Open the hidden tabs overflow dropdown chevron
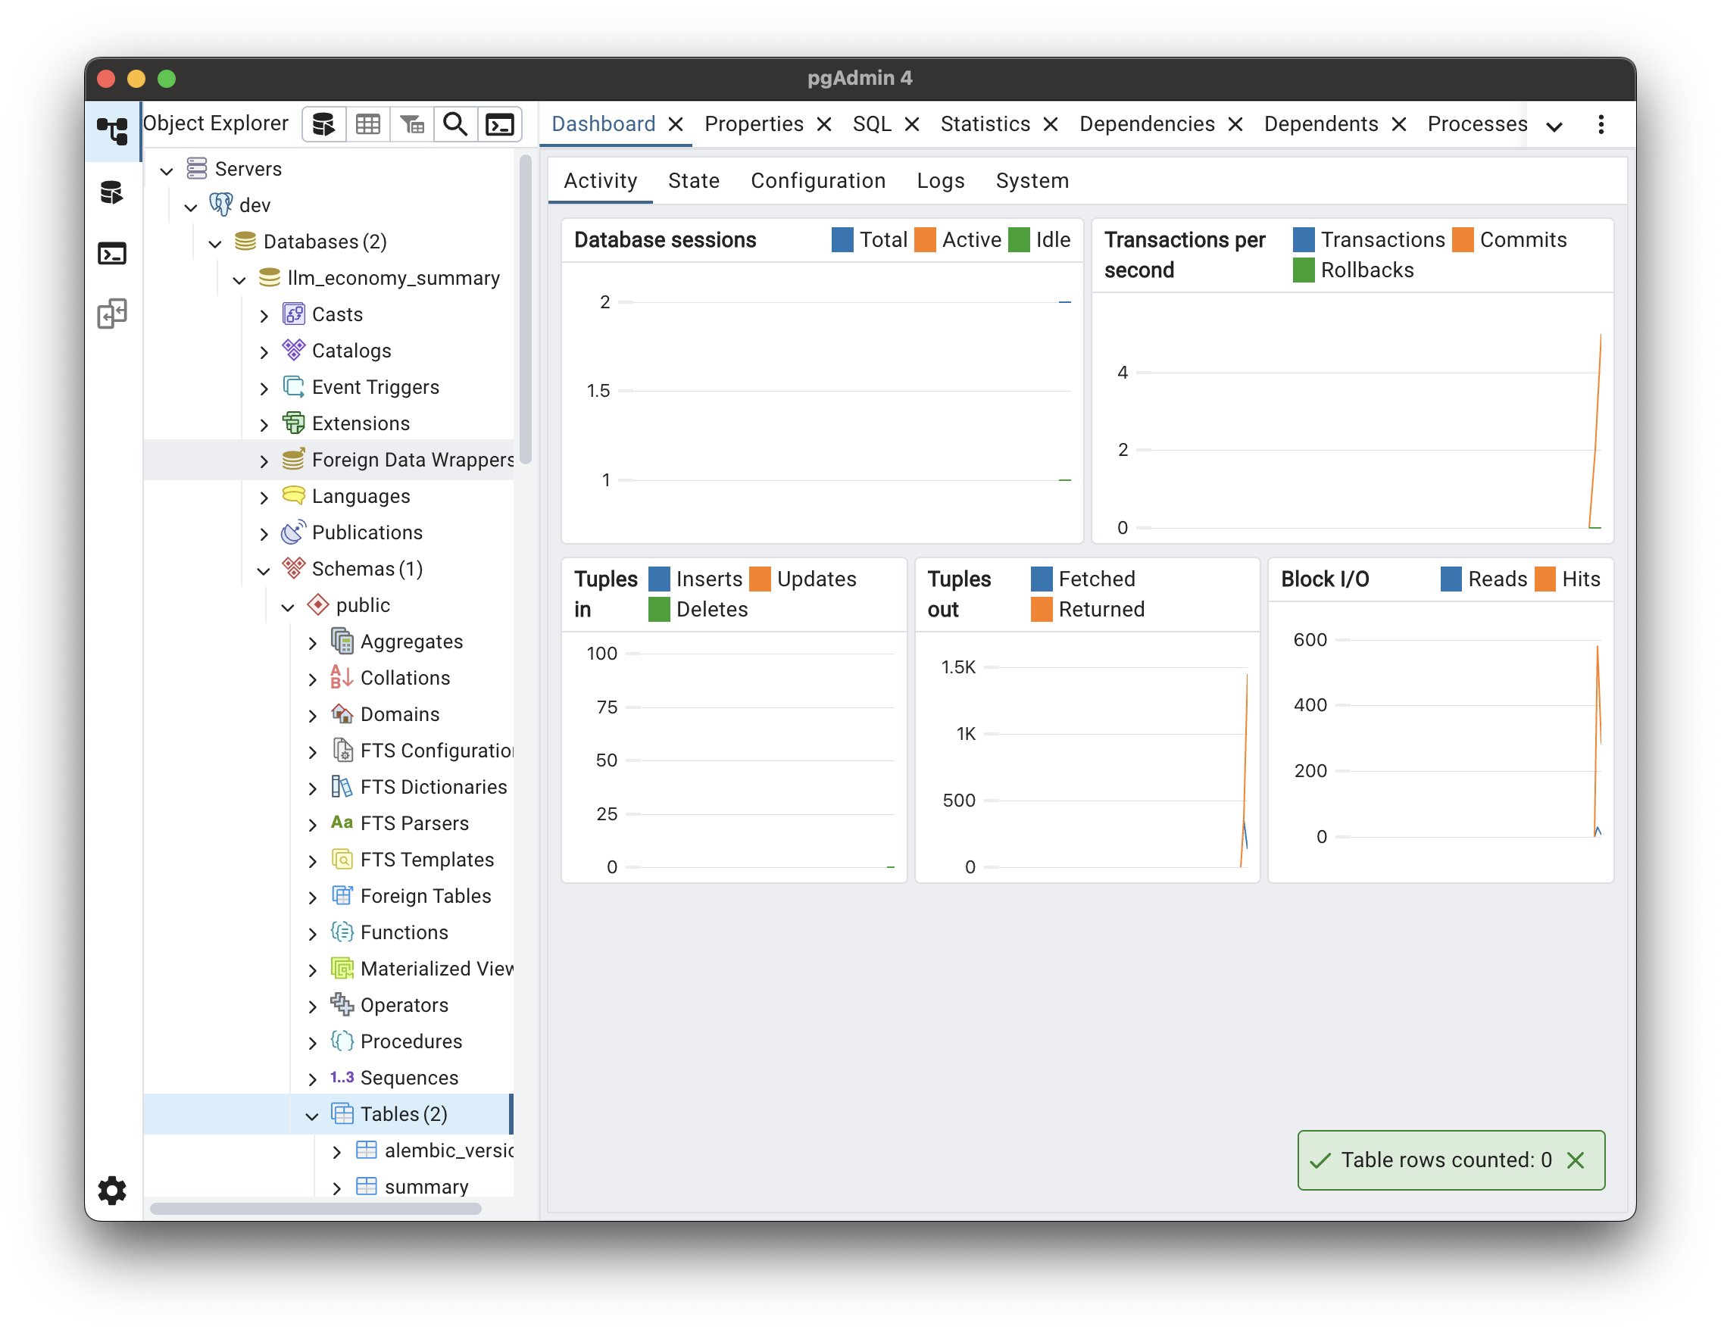Screen dimensions: 1721x1333 coord(1554,126)
